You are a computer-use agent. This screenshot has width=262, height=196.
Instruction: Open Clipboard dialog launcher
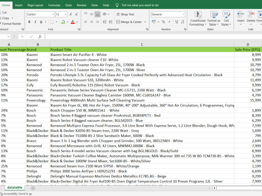tap(23, 29)
